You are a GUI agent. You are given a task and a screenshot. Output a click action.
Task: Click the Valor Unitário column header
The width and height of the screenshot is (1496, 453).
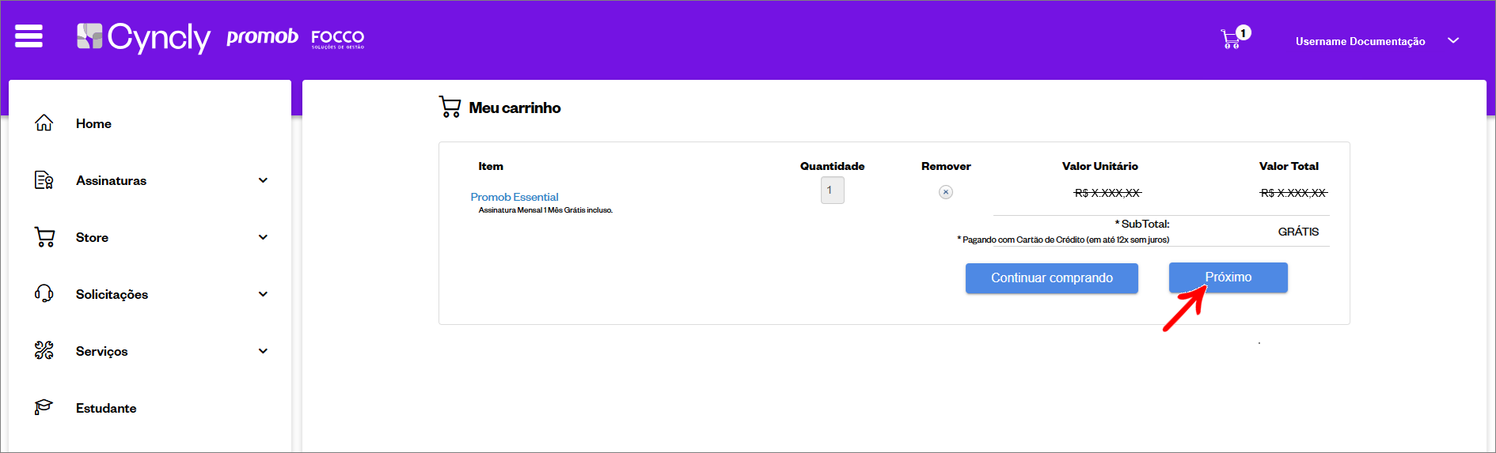coord(1100,166)
